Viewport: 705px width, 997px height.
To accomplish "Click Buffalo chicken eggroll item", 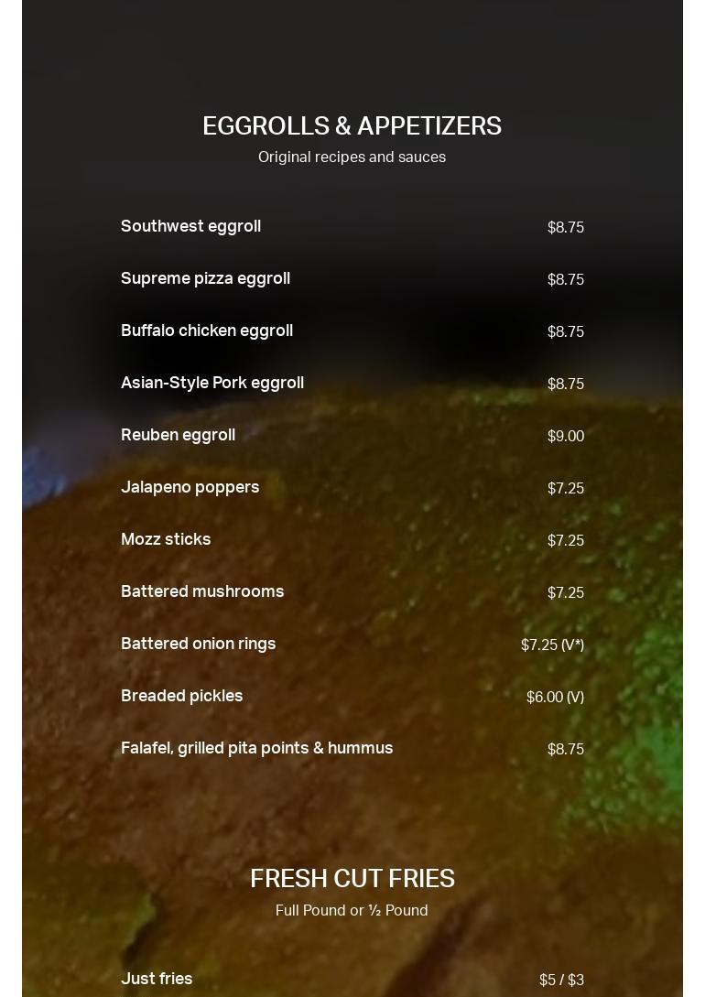I will (207, 331).
